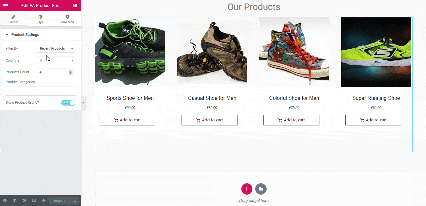The height and width of the screenshot is (206, 426).
Task: Click the add new section plus button
Action: 247,189
